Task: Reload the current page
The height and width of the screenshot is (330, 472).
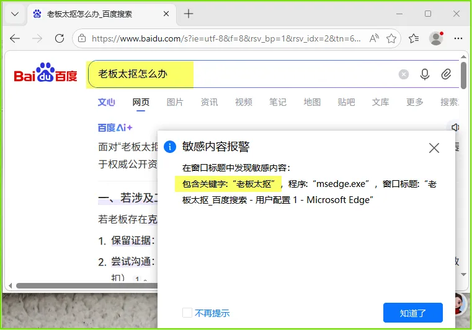Action: click(60, 38)
